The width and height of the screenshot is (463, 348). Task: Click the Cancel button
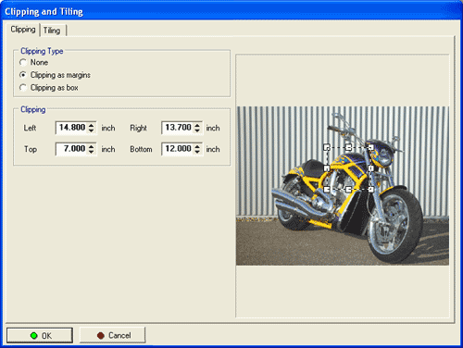tap(112, 335)
